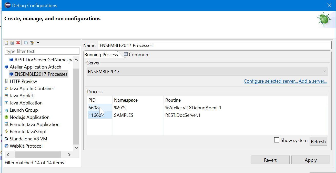Select the Node.js Application icon
This screenshot has height=173, width=336.
(x=6, y=117)
